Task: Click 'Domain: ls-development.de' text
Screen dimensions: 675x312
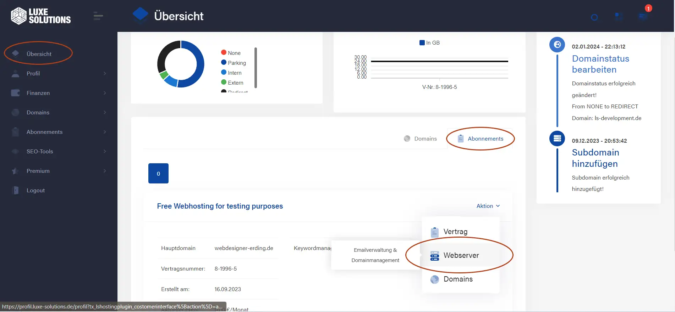Action: [x=607, y=118]
